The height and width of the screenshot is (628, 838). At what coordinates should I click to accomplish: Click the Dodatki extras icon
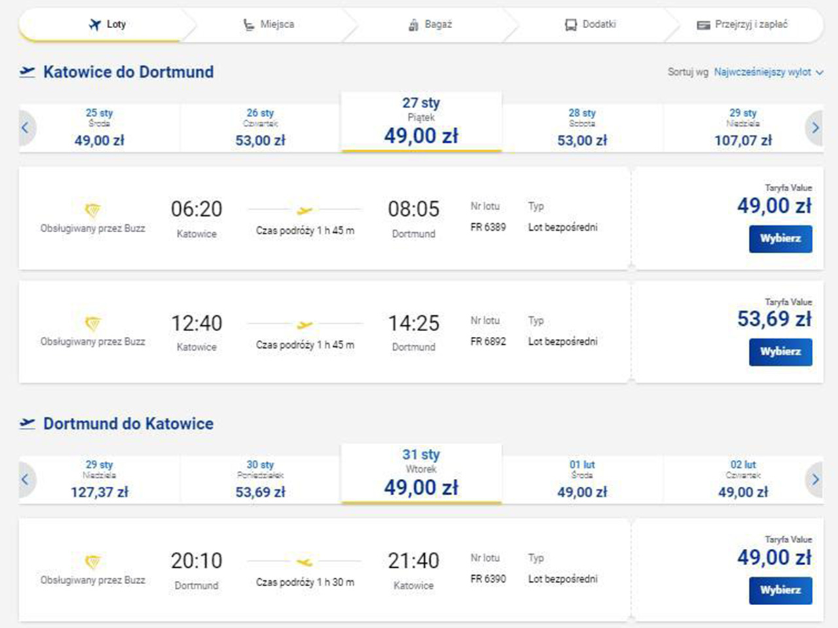[x=571, y=25]
